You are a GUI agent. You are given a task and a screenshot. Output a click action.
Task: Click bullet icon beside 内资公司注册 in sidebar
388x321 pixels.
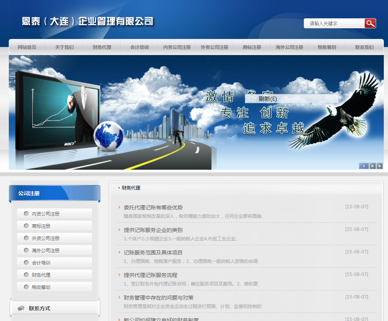click(x=26, y=214)
